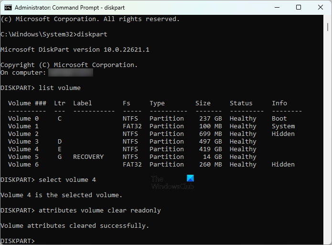Click the 'attributes volume clear readonly' command
This screenshot has width=332, height=245.
click(x=99, y=211)
